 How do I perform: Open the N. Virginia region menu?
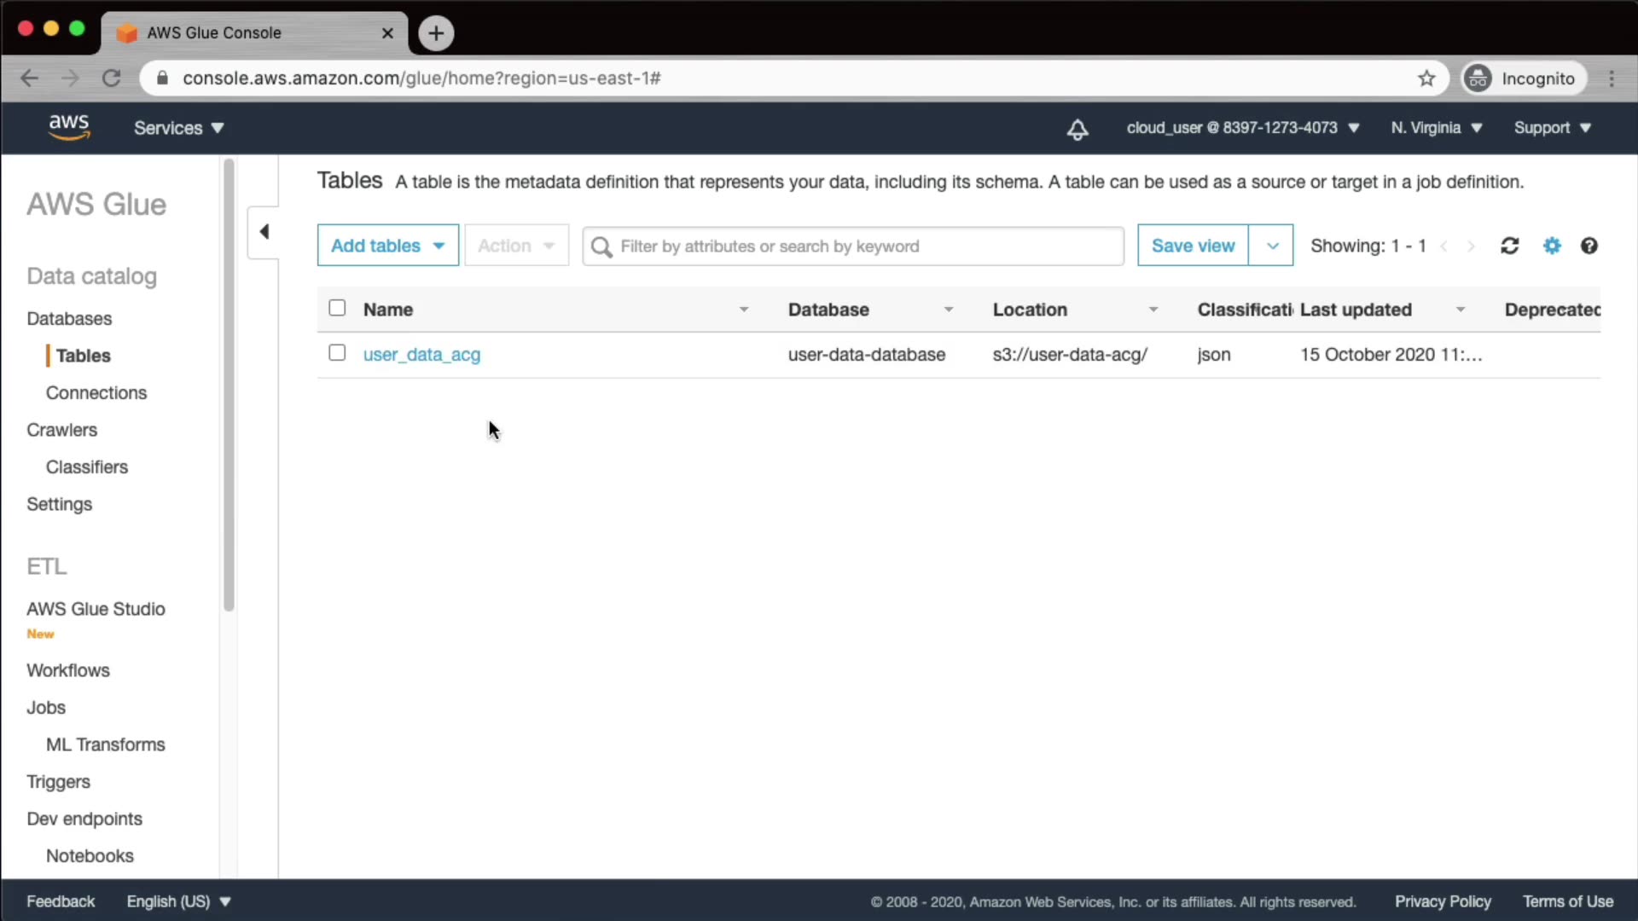[x=1436, y=128]
